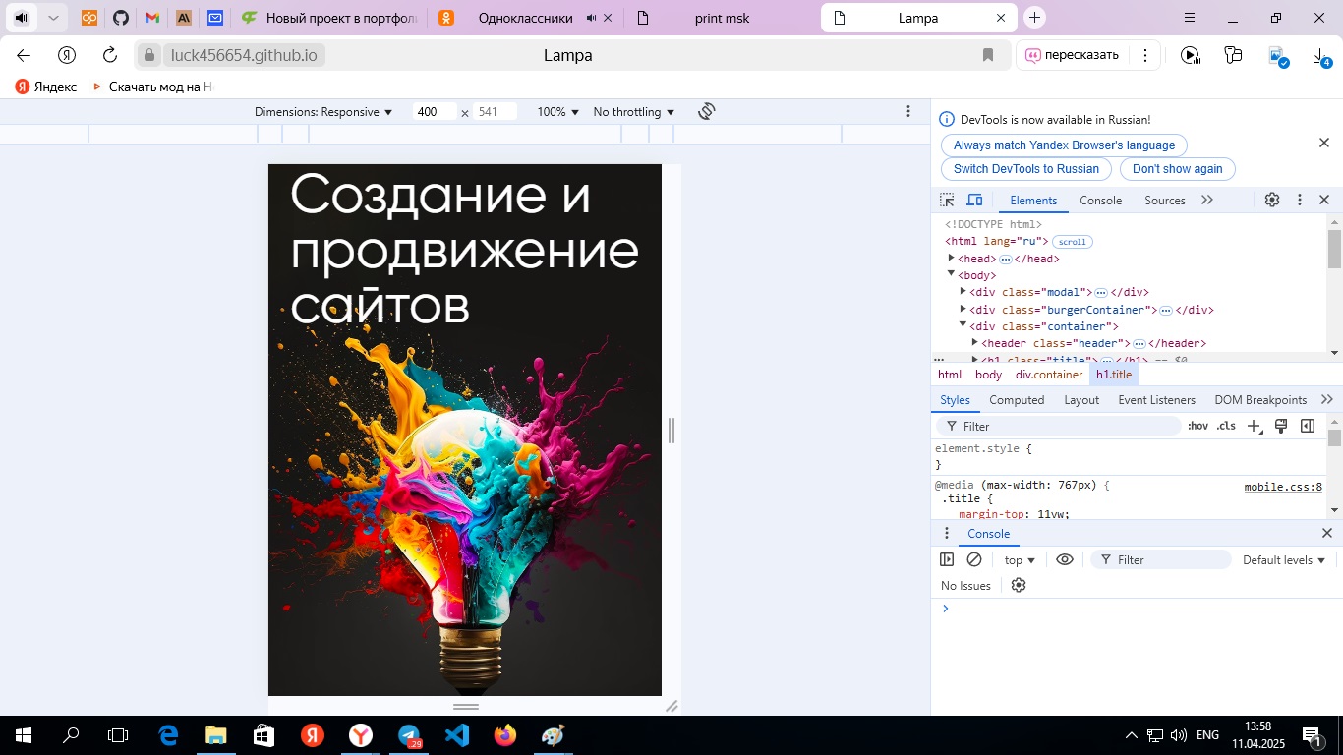Open device toolbar more options
The height and width of the screenshot is (755, 1343).
(x=908, y=112)
